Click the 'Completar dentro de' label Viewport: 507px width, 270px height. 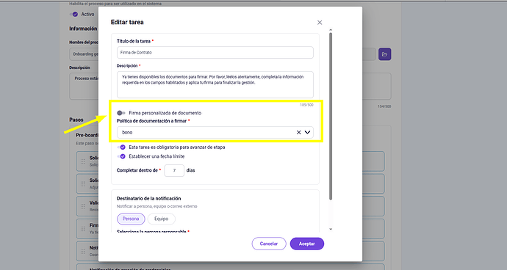point(137,170)
